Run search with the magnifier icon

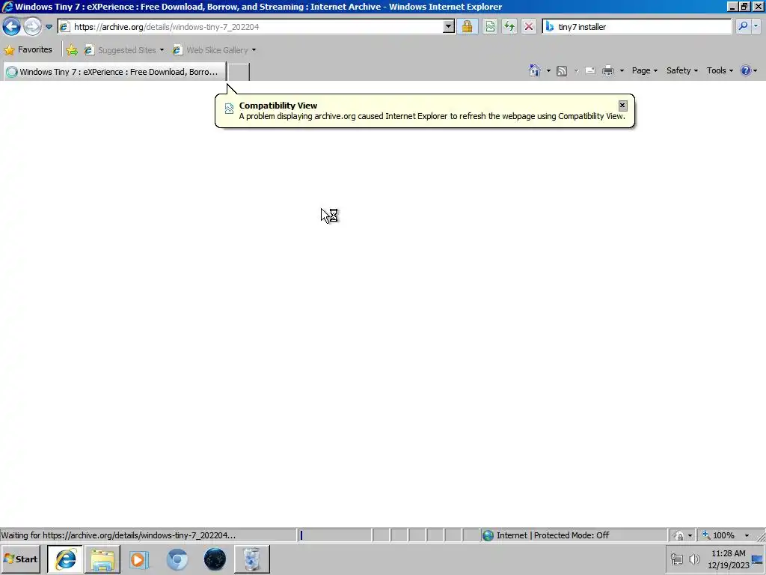pyautogui.click(x=743, y=26)
